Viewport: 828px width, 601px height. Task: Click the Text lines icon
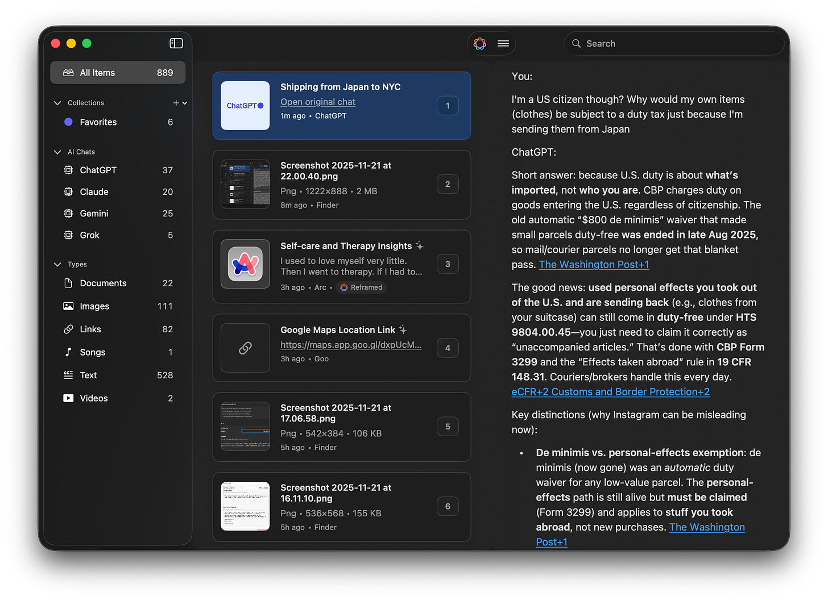68,375
